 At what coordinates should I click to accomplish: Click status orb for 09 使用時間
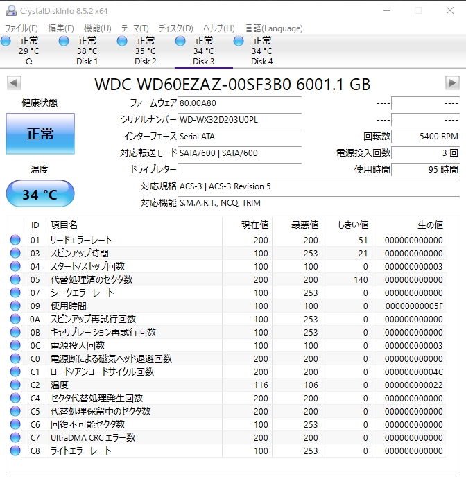point(15,306)
